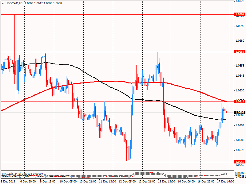Click the 6 Dec 2013 time label
Screen dimensions: 246x184
pyautogui.click(x=8, y=181)
